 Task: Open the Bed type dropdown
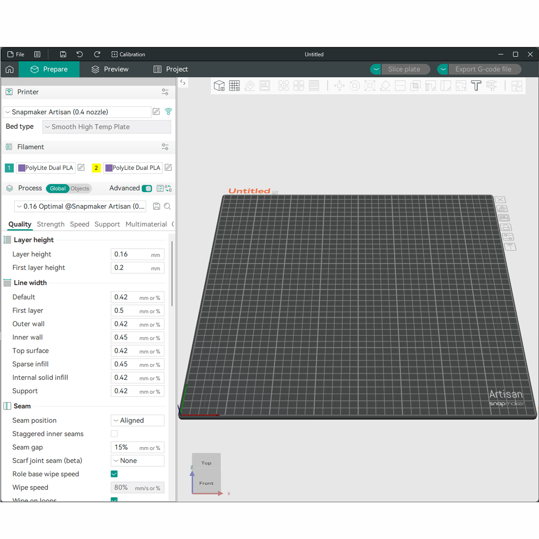coord(107,127)
